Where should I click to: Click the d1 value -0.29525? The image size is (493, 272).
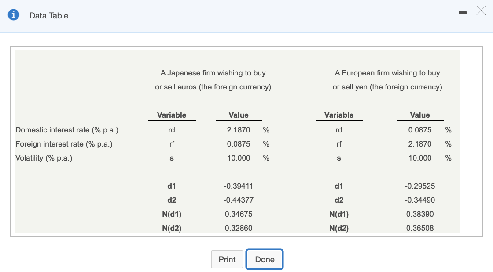click(420, 186)
